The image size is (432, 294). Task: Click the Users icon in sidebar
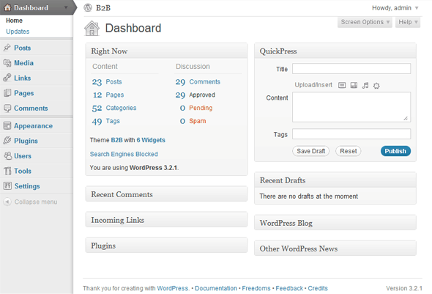7,156
